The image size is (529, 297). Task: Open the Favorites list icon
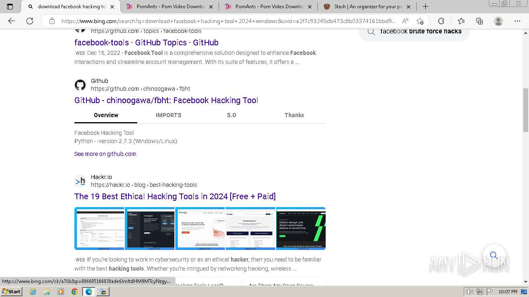point(461,21)
